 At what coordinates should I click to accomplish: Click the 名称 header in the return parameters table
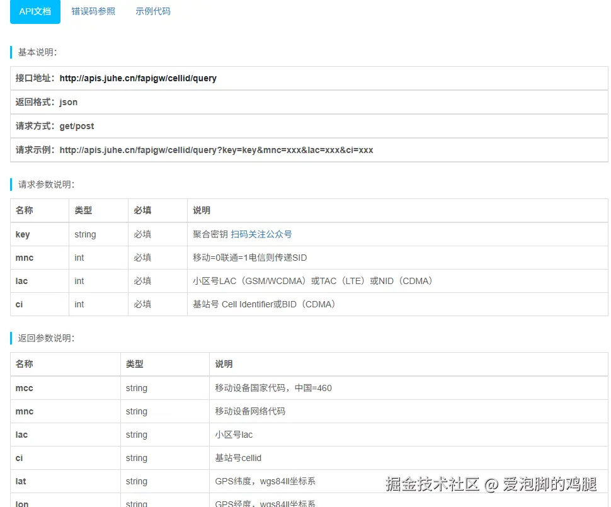tap(66, 364)
